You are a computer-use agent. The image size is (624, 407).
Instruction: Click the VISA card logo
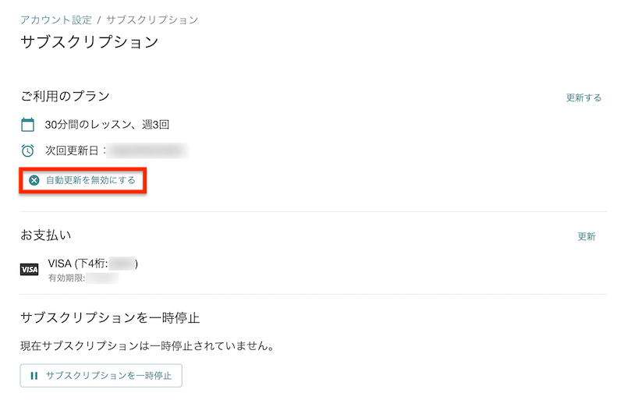click(x=30, y=269)
